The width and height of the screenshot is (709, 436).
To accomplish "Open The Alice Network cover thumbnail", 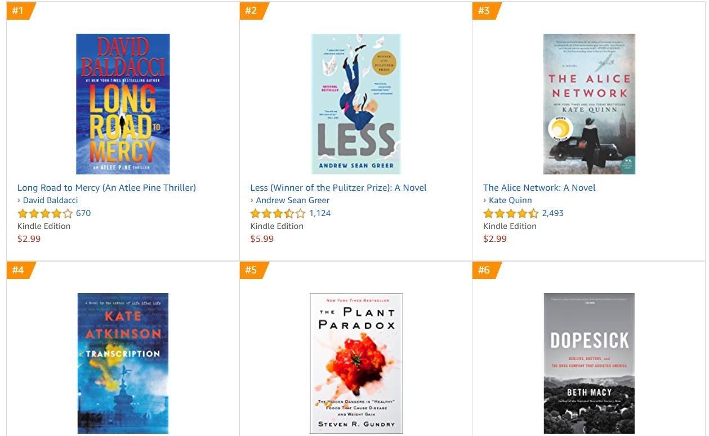I will (x=589, y=104).
